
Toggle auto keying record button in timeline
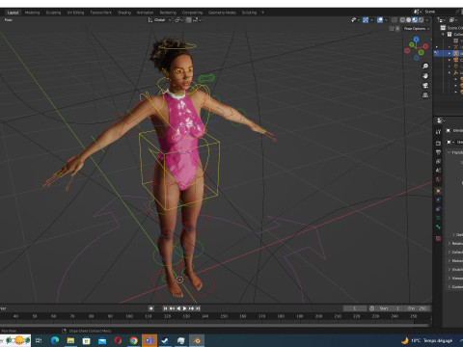click(150, 308)
